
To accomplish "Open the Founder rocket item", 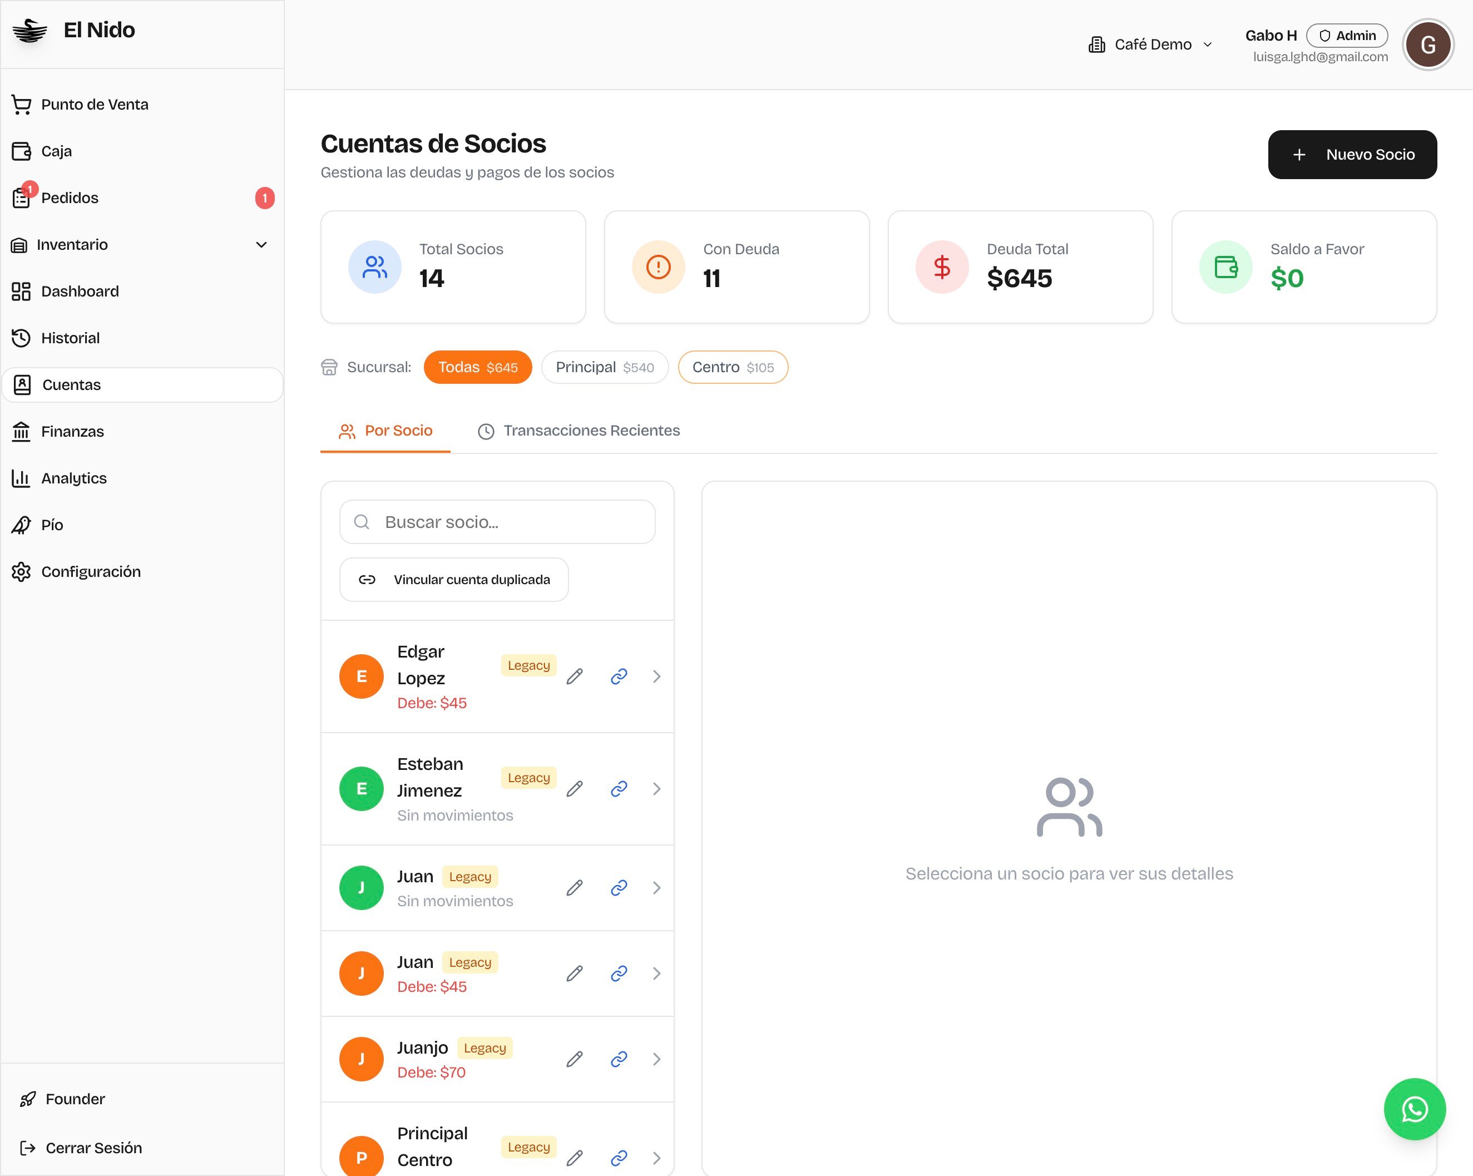I will [142, 1099].
